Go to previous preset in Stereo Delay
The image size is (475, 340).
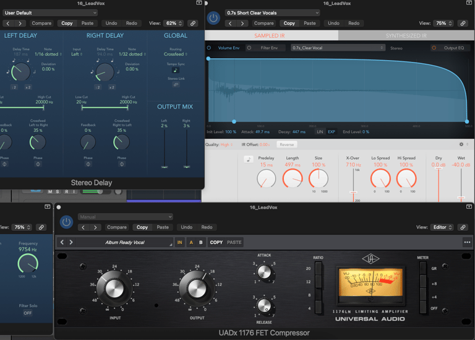pos(8,24)
